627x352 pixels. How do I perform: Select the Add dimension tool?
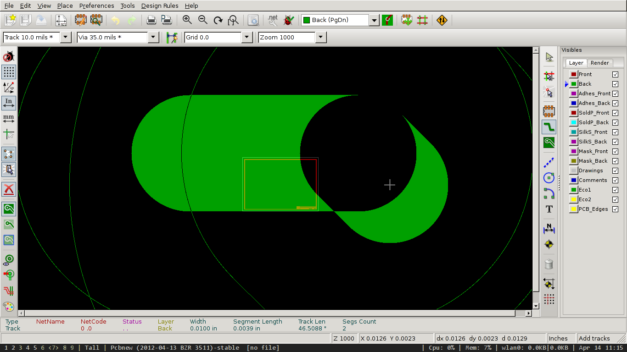click(549, 229)
